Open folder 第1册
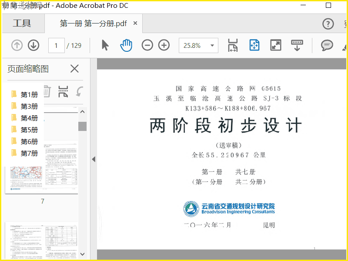 pyautogui.click(x=24, y=94)
